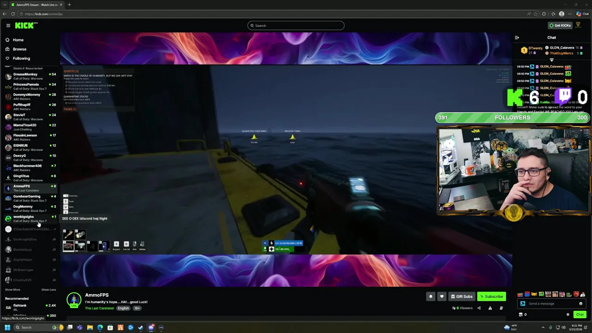
Task: Click the user icon beside report icon
Action: coord(501,308)
